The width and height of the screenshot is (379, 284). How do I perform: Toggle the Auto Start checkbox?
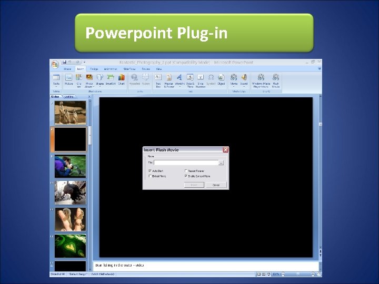(x=150, y=171)
